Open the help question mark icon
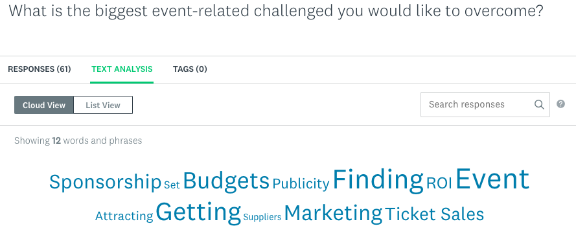Viewport: 576px width, 237px height. [560, 104]
